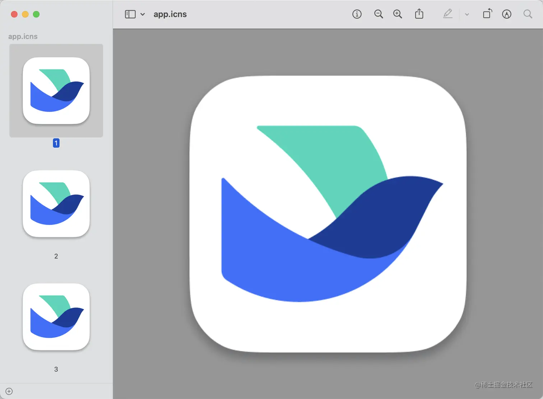Select thumbnail page 1 in sidebar
The width and height of the screenshot is (543, 399).
pyautogui.click(x=56, y=91)
